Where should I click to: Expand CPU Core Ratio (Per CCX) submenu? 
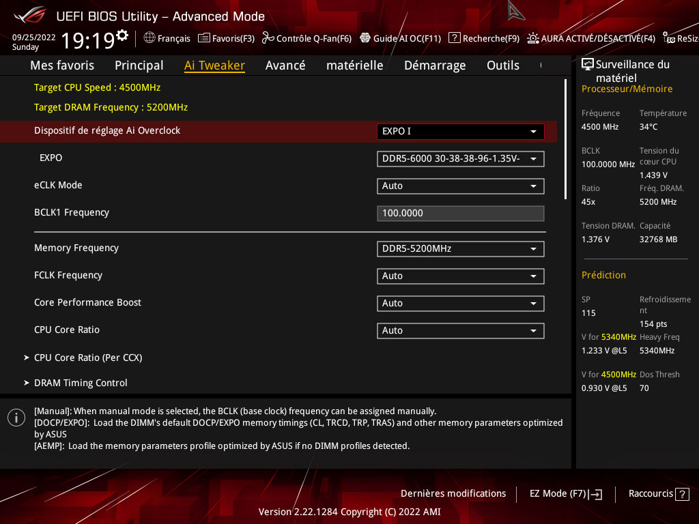click(x=88, y=358)
